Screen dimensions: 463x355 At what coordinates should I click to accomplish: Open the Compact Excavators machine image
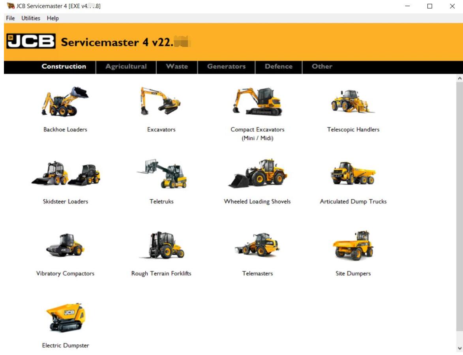(x=257, y=101)
